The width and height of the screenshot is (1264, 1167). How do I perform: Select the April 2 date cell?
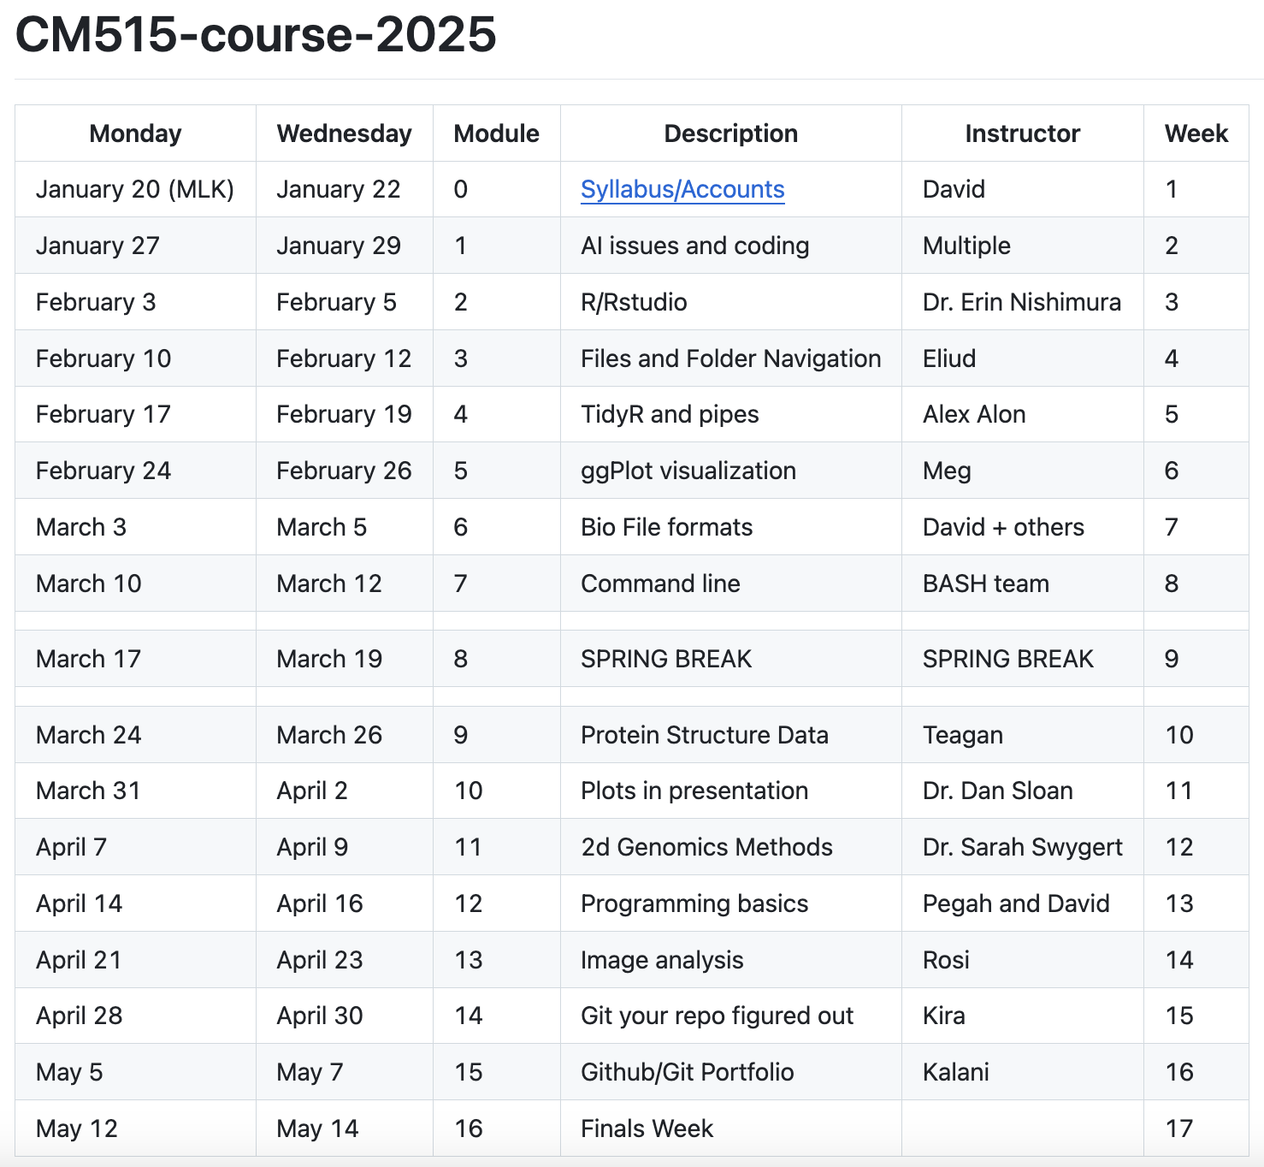(312, 791)
